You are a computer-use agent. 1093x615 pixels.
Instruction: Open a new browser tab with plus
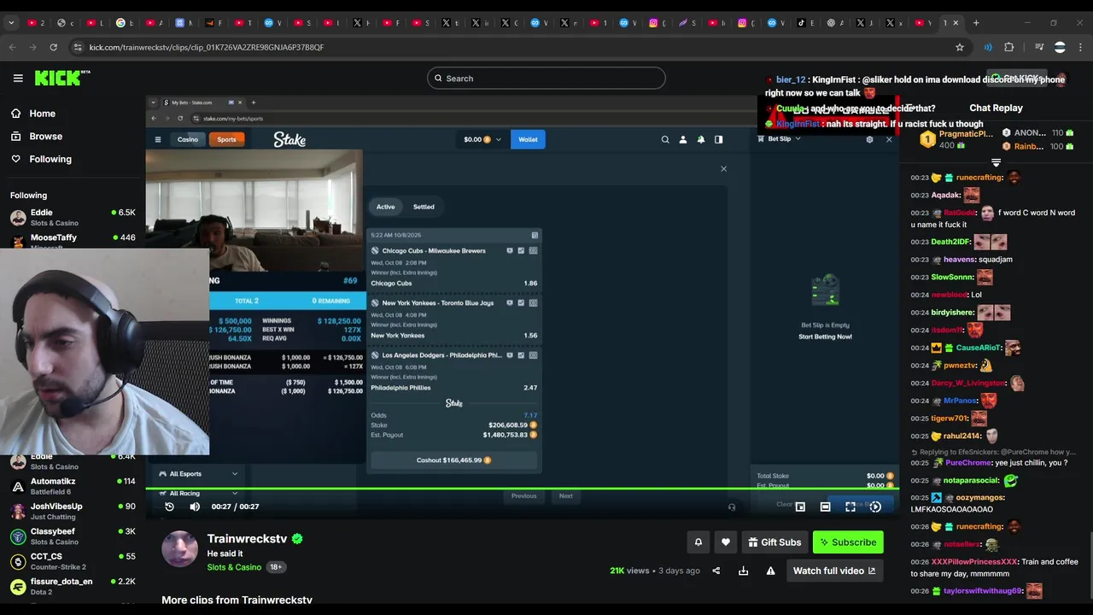click(976, 23)
